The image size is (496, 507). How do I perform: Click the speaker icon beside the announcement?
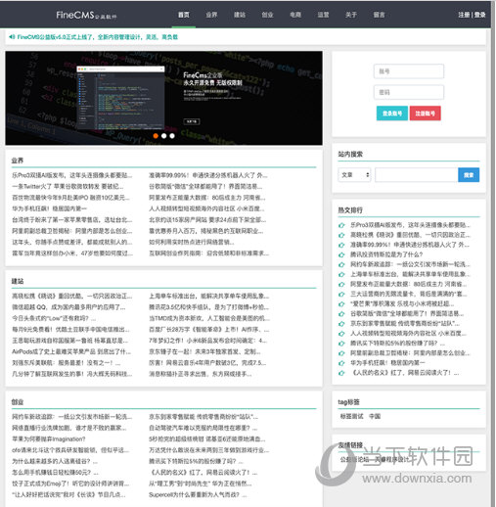12,37
